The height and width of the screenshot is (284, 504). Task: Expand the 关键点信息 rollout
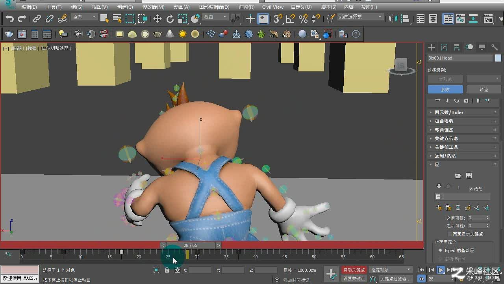pos(463,138)
